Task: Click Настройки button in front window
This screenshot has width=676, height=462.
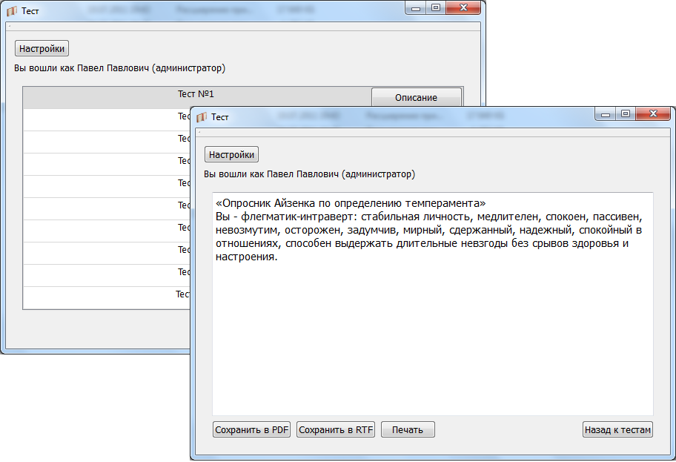Action: [x=231, y=154]
